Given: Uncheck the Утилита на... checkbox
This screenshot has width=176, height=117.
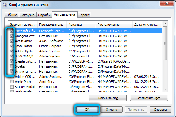Looking at the screenshot, I should coord(11,72).
